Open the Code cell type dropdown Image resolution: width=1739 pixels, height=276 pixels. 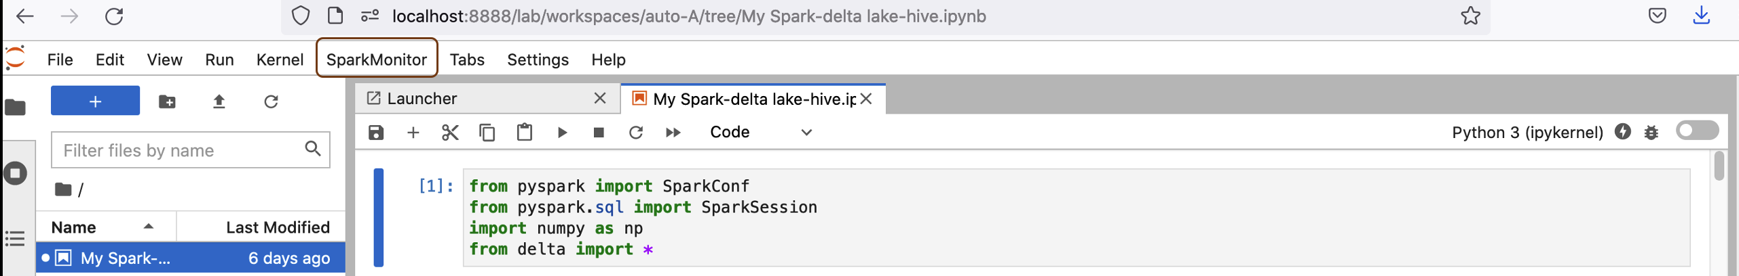[x=760, y=133]
